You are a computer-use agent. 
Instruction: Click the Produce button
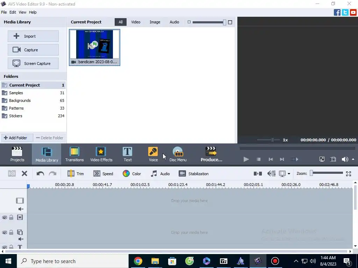[211, 154]
